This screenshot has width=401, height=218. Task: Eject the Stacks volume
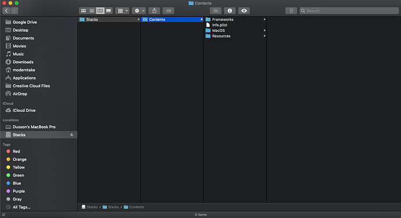[x=71, y=135]
